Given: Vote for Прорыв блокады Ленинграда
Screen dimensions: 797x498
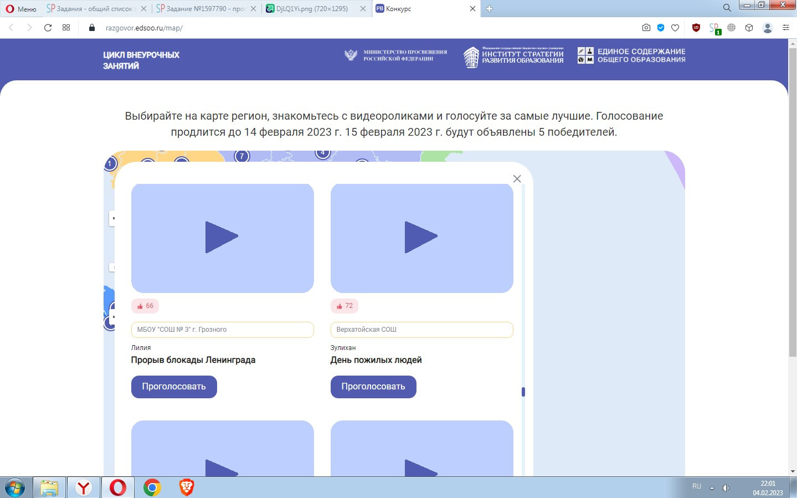Looking at the screenshot, I should [174, 387].
